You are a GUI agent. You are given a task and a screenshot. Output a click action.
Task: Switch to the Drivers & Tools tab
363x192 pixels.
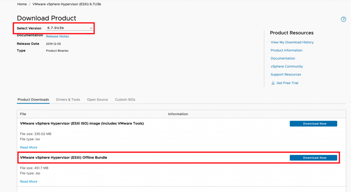pyautogui.click(x=68, y=99)
